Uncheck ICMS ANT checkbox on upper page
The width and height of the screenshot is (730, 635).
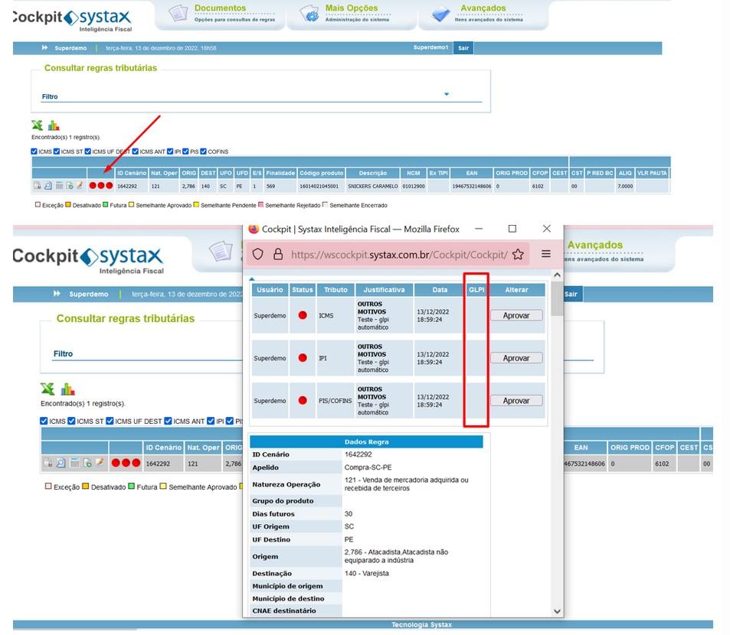pos(135,151)
